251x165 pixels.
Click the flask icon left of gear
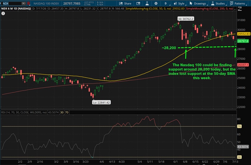coord(147,3)
